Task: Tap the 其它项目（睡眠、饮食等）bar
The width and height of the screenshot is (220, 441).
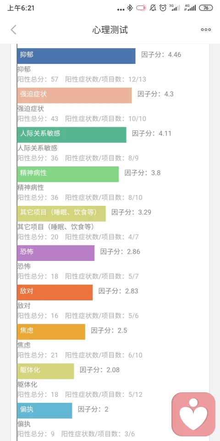Action: tap(61, 214)
